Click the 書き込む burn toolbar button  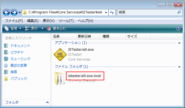tap(57, 29)
